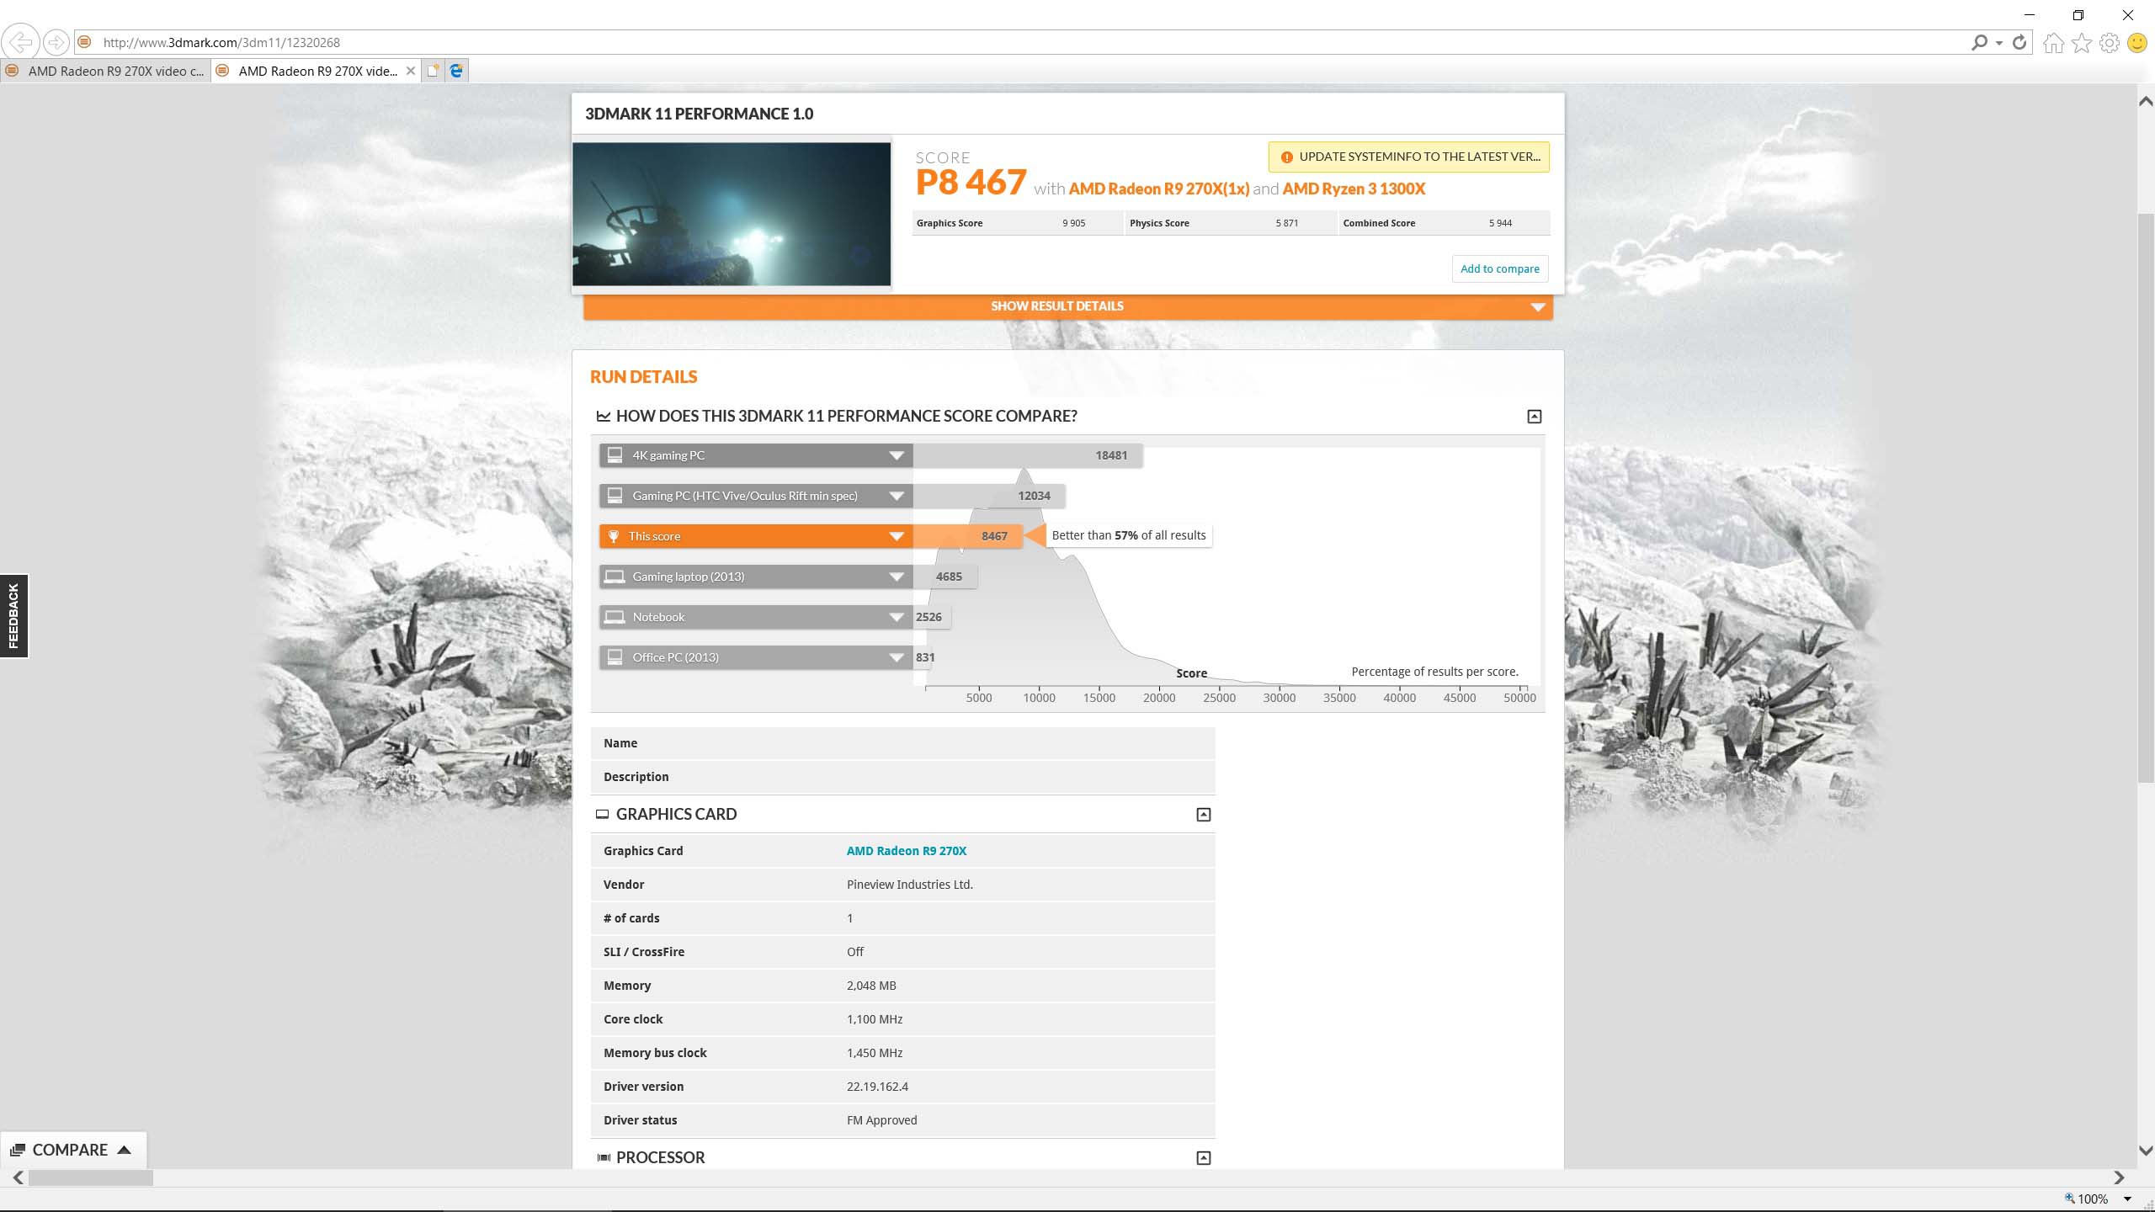Collapse the Graphics Card section icon
Image resolution: width=2155 pixels, height=1212 pixels.
point(1204,814)
